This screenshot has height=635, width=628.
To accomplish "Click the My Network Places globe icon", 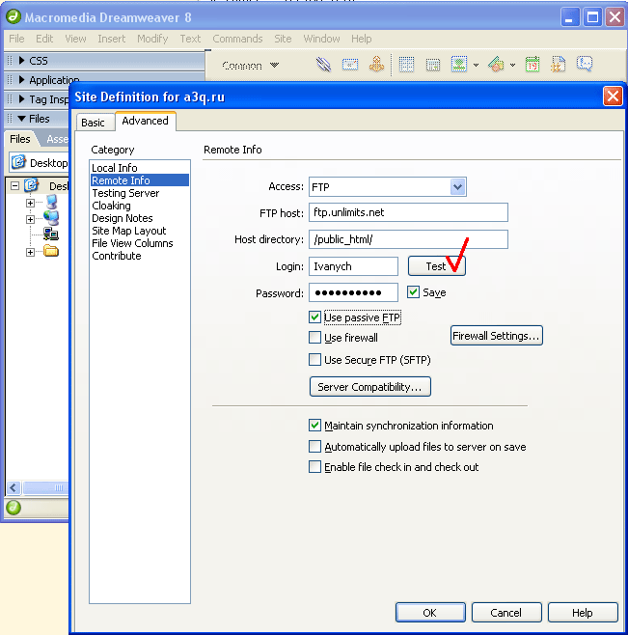I will [x=51, y=218].
